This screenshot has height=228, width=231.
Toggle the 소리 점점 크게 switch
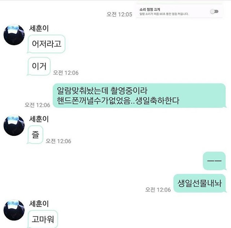tap(214, 12)
